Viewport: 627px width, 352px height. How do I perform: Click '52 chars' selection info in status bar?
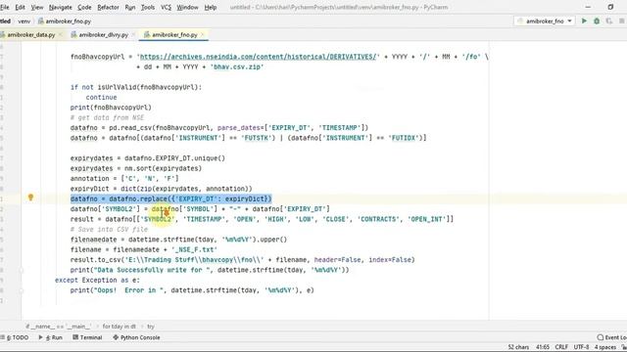tap(518, 347)
